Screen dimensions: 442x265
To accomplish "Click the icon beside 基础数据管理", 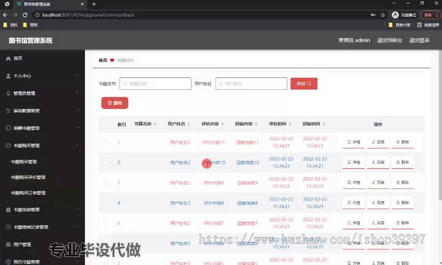I will (8, 111).
